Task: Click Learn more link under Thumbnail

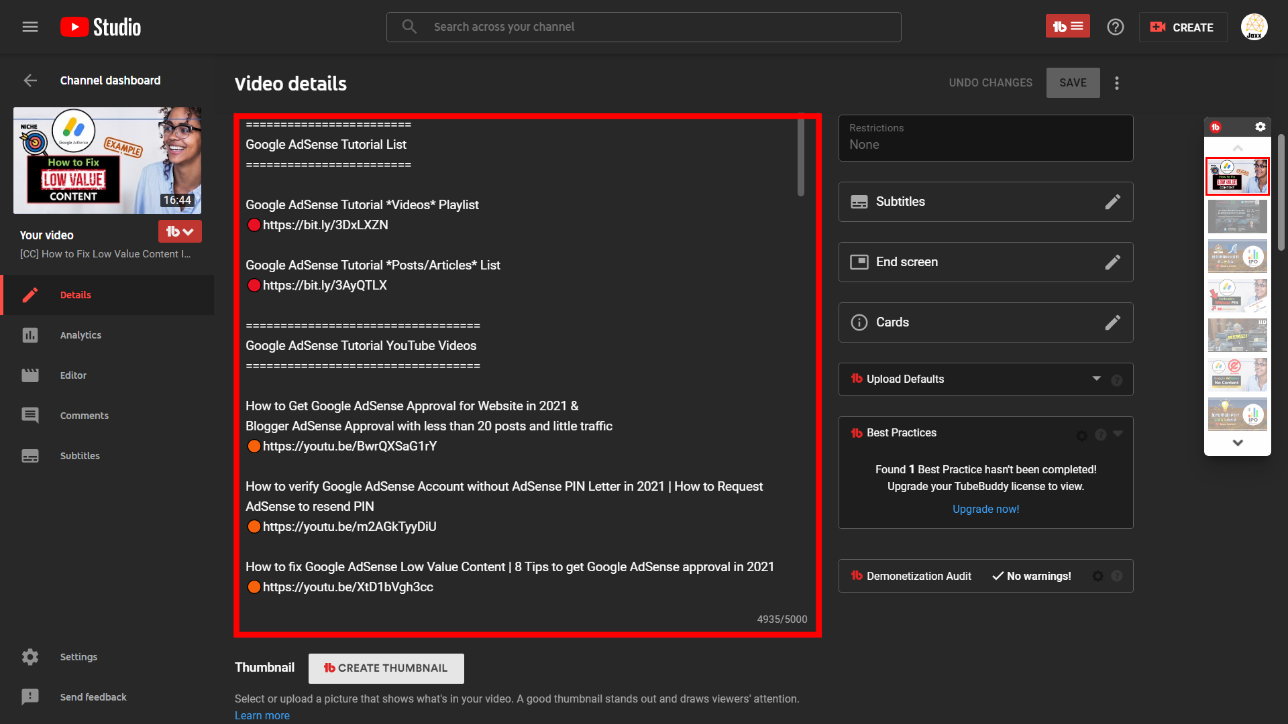Action: pyautogui.click(x=262, y=715)
